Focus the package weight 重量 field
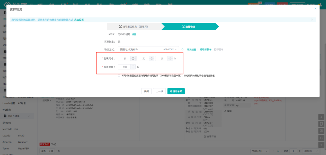Screen dimensions: 326x155 click(125, 67)
